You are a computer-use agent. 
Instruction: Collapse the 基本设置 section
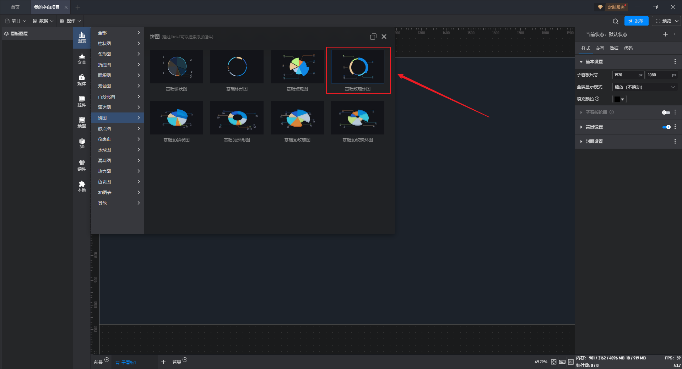click(581, 62)
